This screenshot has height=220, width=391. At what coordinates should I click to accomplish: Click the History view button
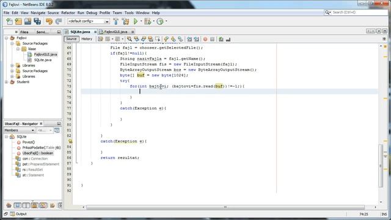coord(87,39)
